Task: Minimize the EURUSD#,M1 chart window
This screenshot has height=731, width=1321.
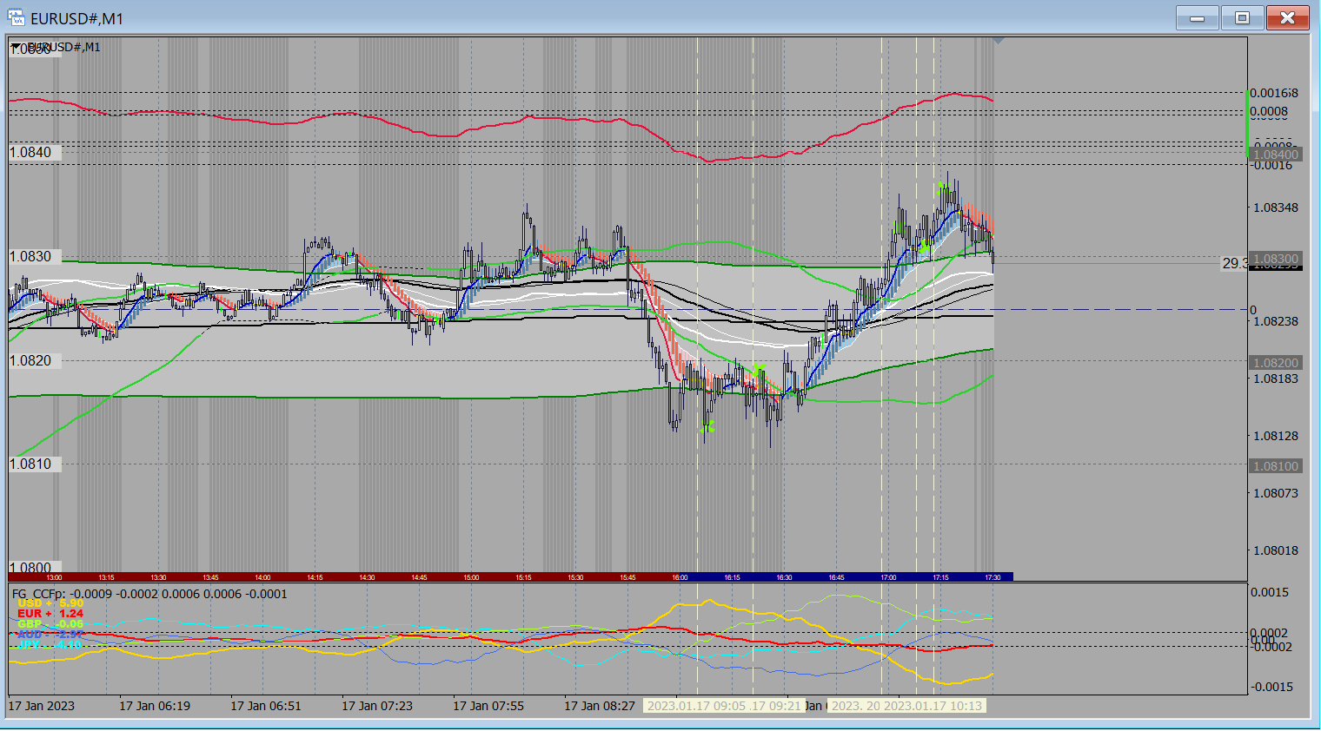Action: pyautogui.click(x=1197, y=18)
